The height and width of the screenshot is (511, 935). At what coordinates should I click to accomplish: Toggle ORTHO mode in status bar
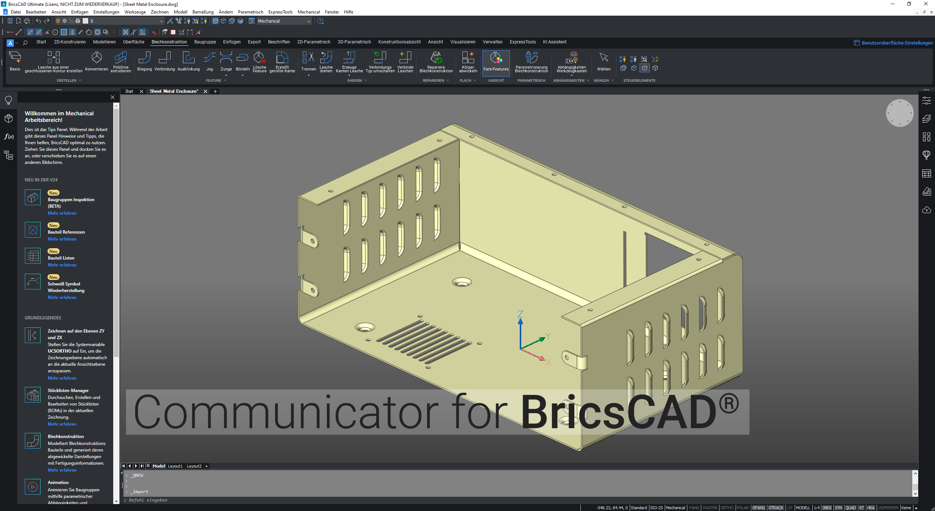tap(726, 508)
